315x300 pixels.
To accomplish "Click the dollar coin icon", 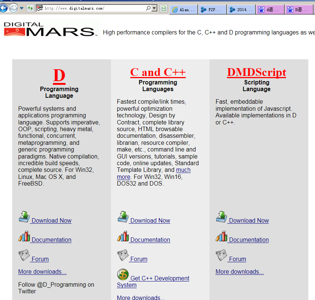I will (123, 274).
